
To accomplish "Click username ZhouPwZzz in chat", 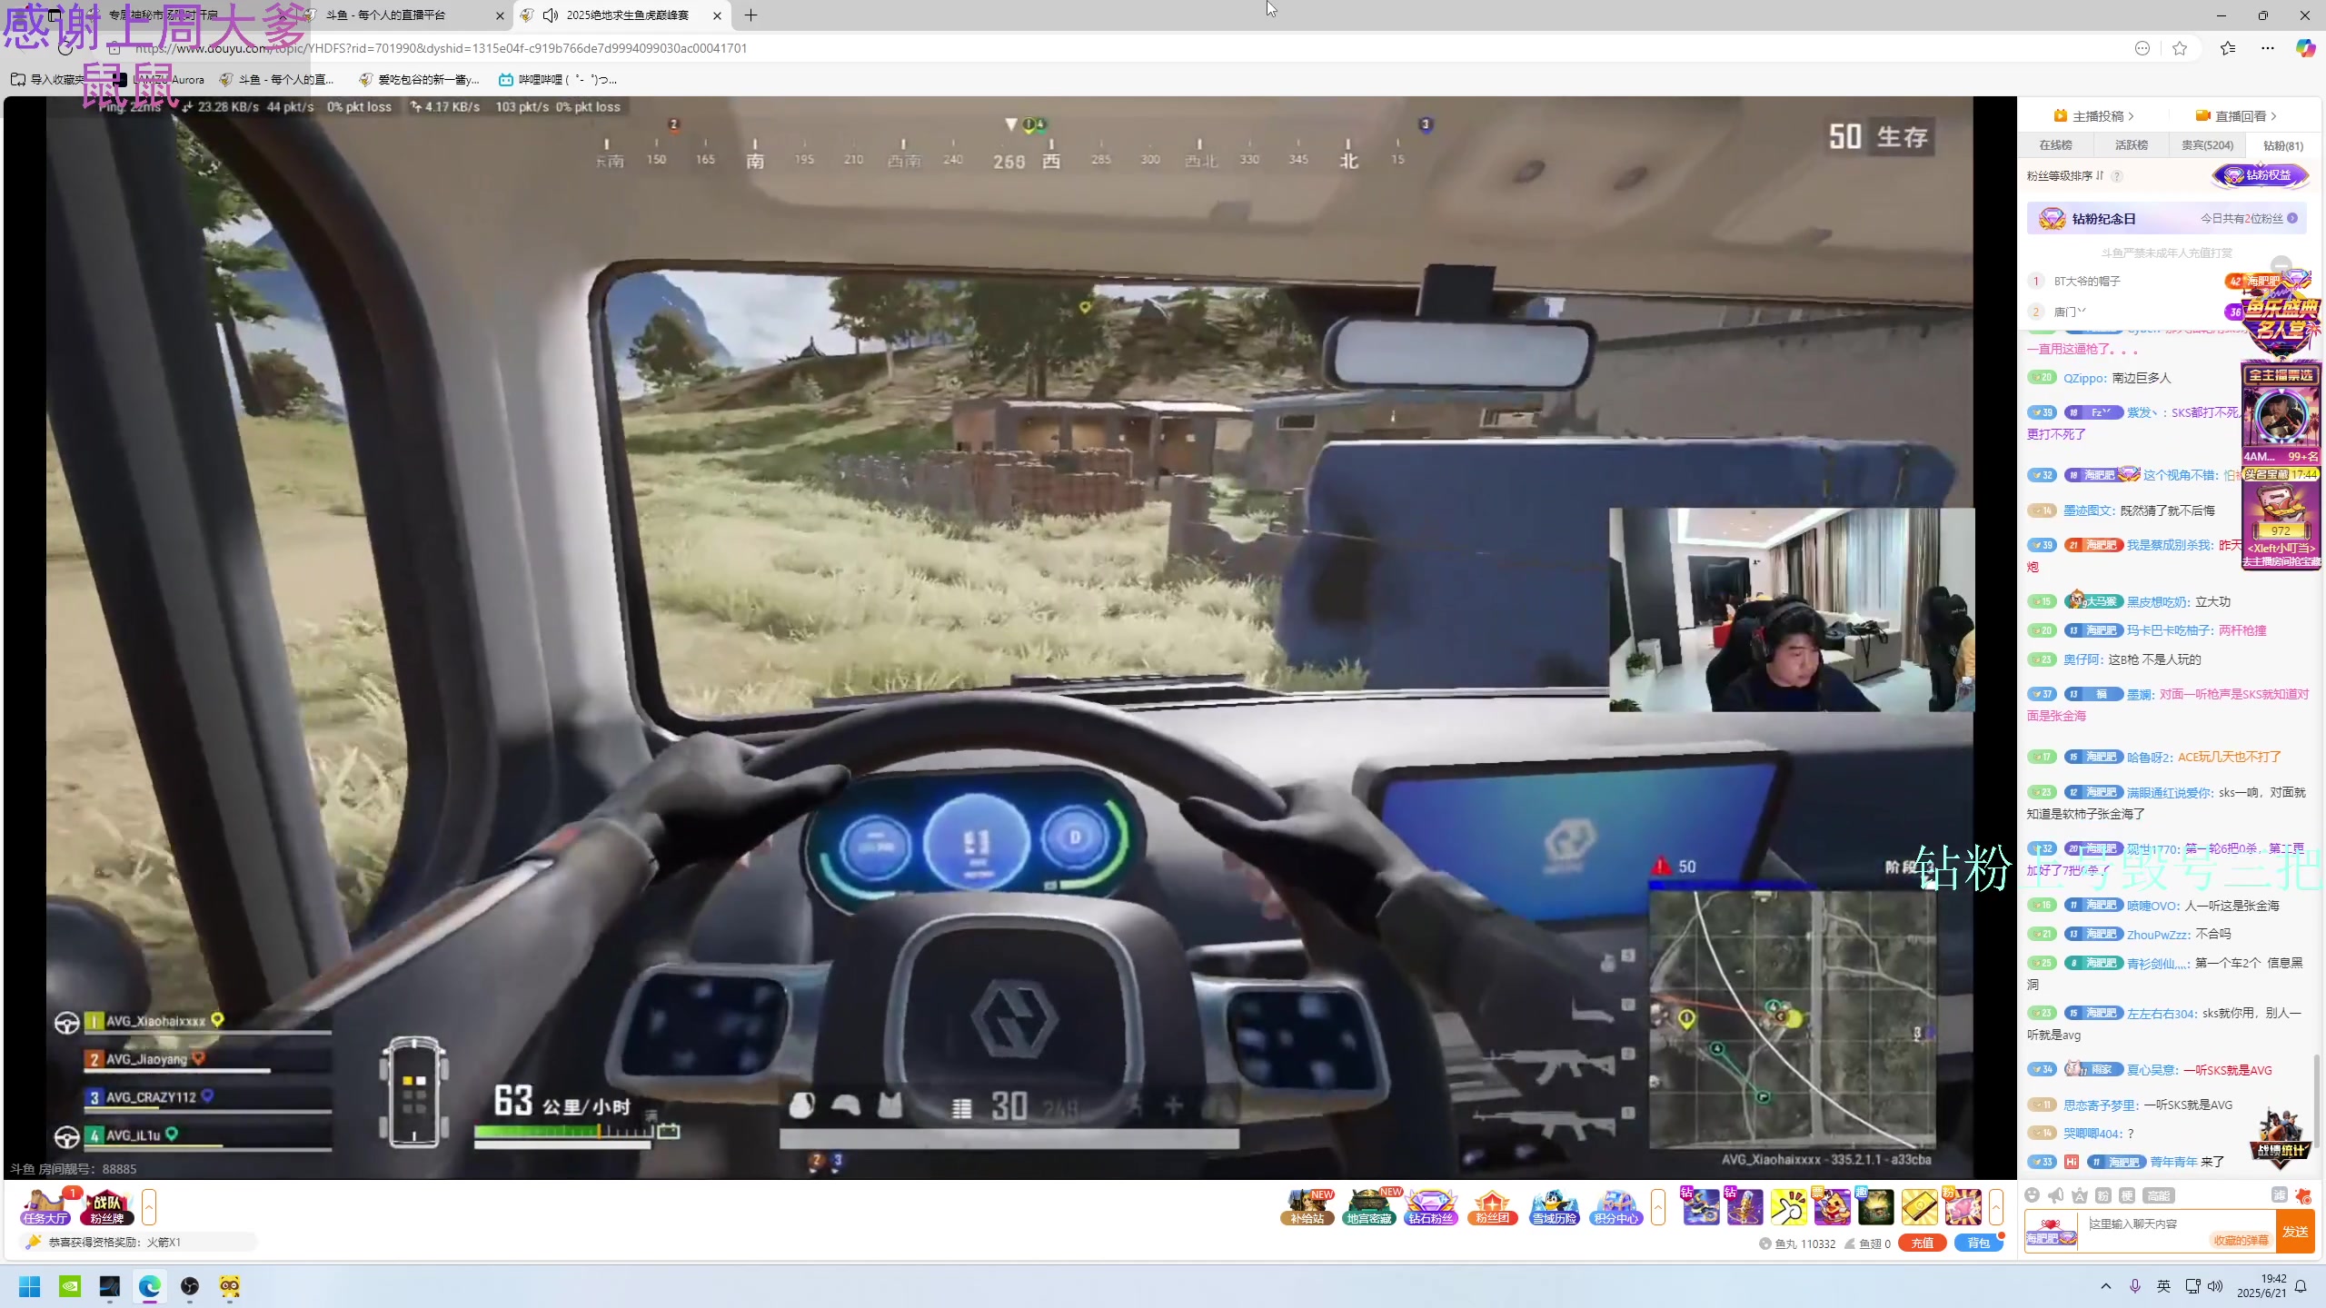I will [2157, 935].
